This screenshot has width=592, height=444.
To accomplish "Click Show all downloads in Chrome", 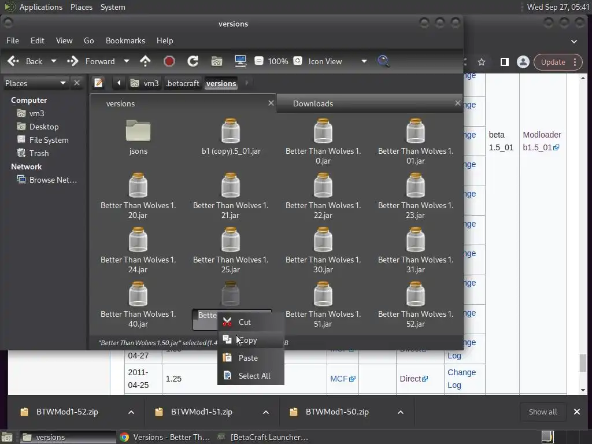I will 542,412.
